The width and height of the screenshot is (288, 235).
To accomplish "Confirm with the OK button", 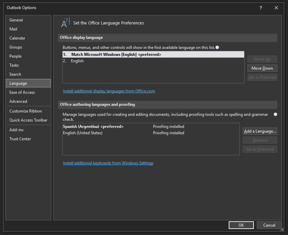I will (x=241, y=225).
